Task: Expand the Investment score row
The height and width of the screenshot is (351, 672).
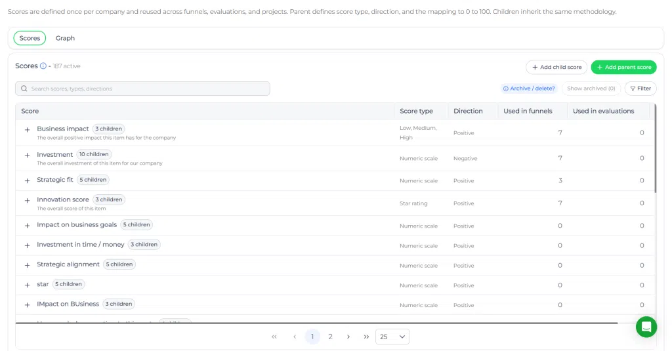Action: (x=27, y=155)
